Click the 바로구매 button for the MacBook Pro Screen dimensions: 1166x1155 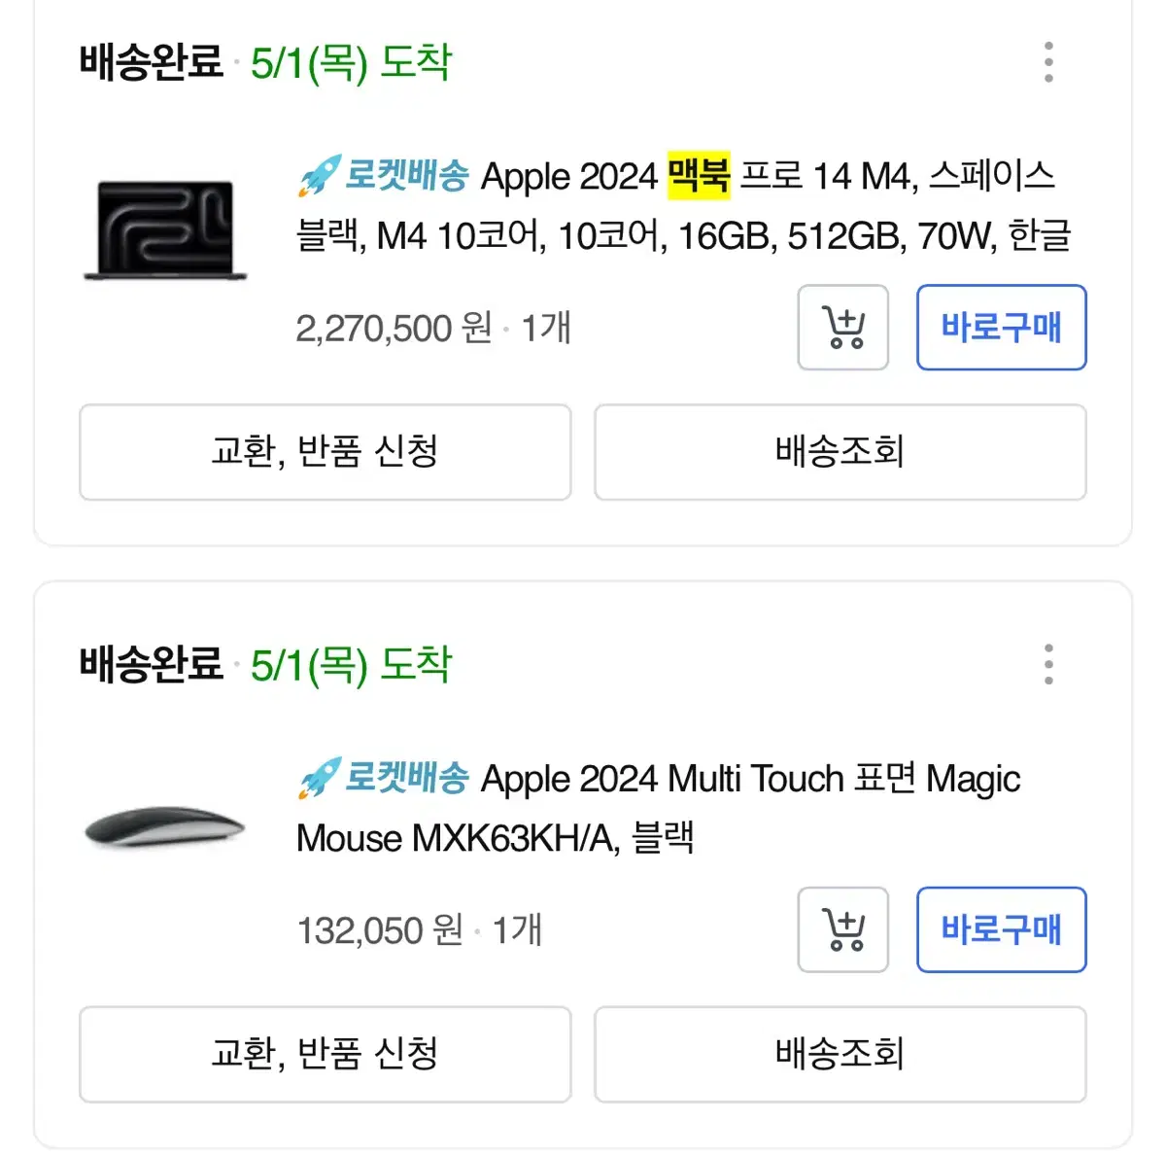1001,329
